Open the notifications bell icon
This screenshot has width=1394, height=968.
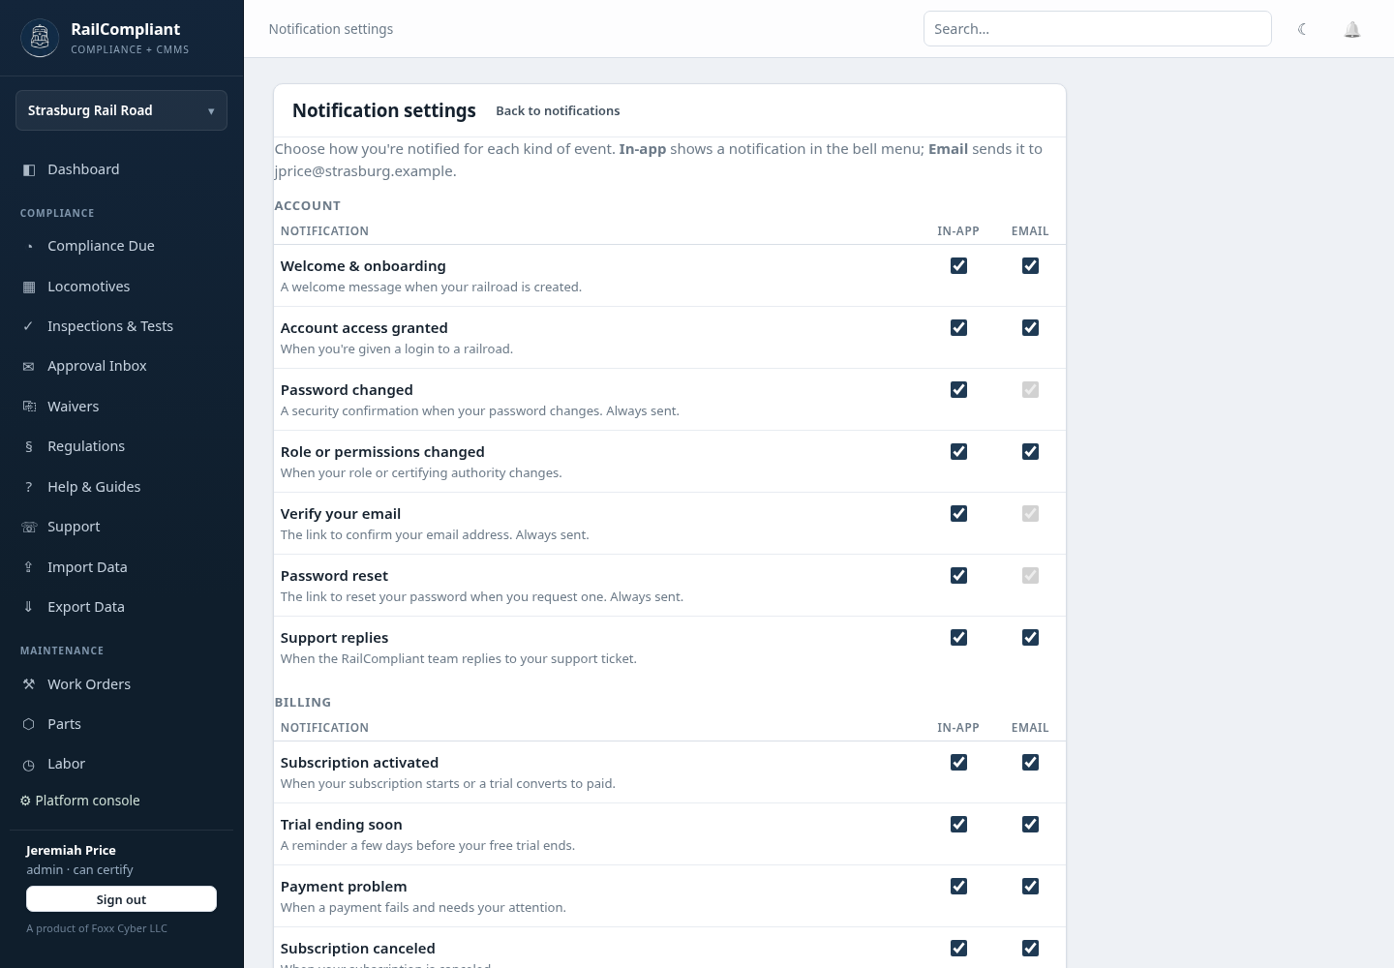pyautogui.click(x=1352, y=29)
